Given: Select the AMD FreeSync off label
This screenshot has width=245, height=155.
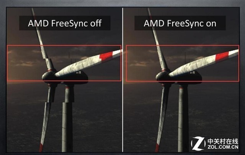Looking at the screenshot, I should click(x=65, y=23).
